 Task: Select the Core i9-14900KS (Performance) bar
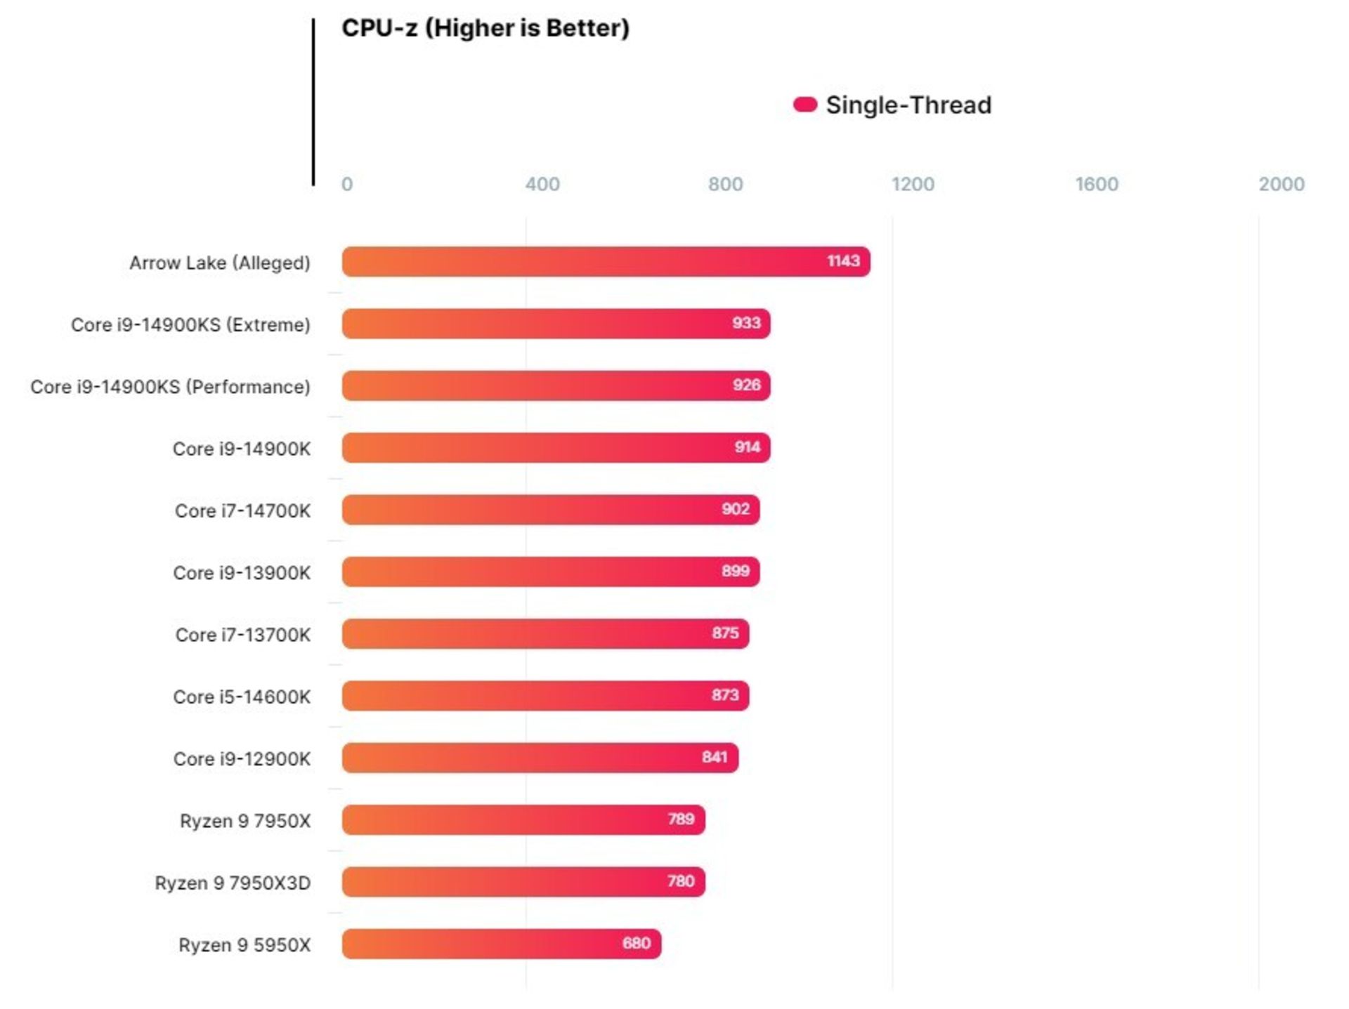coord(556,385)
